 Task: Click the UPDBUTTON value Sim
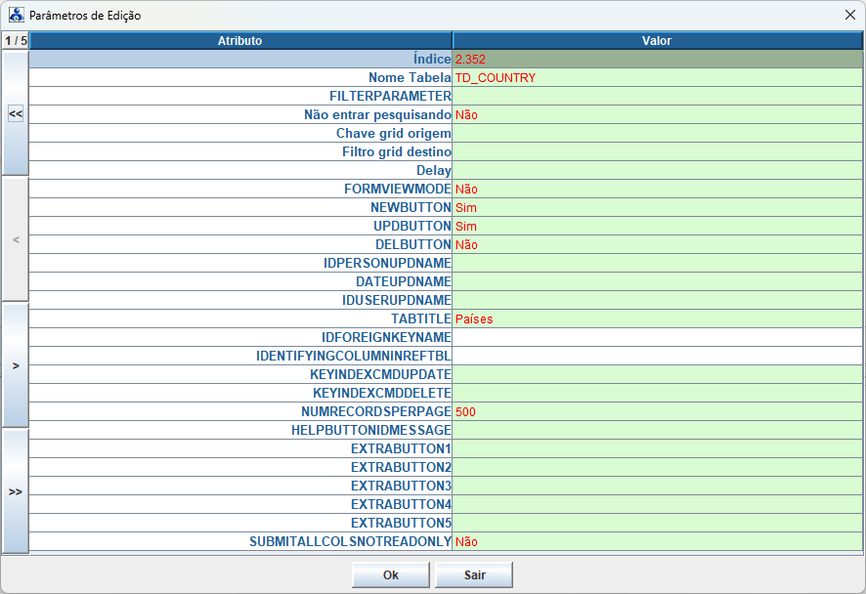click(x=657, y=226)
